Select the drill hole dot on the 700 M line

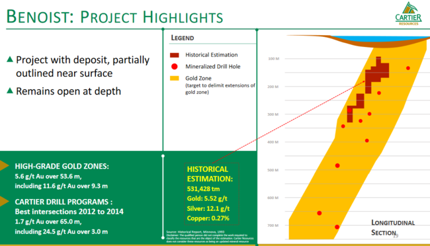pos(337,227)
